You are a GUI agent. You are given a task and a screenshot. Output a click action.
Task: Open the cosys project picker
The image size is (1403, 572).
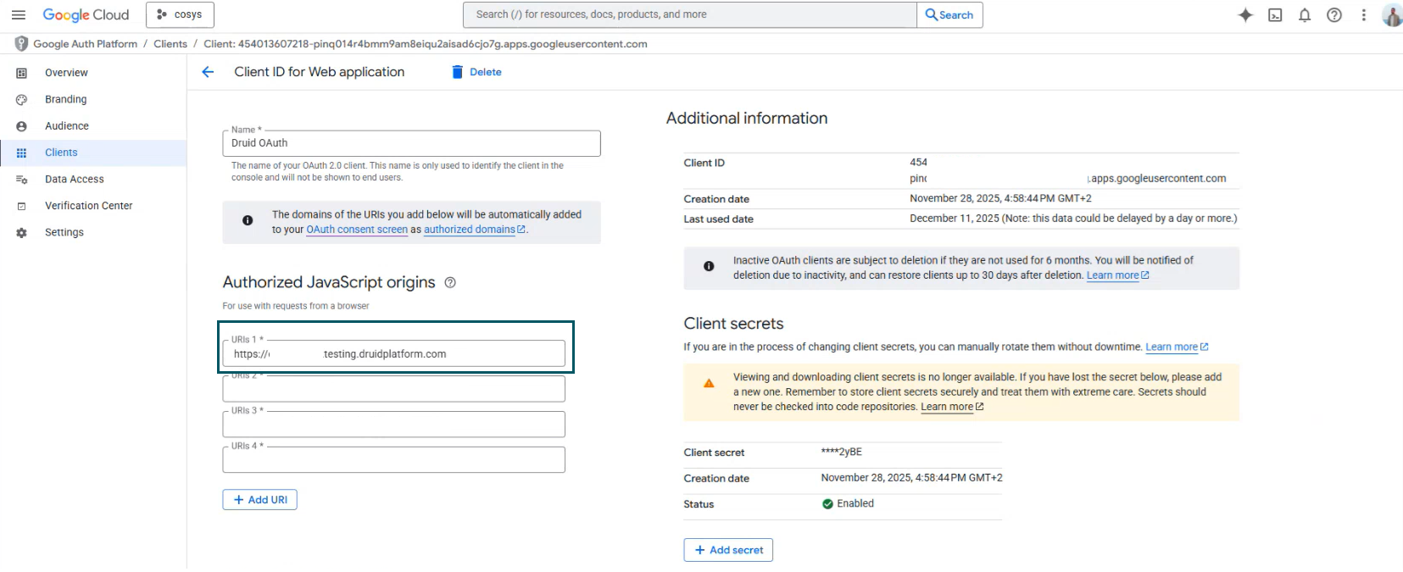coord(180,14)
